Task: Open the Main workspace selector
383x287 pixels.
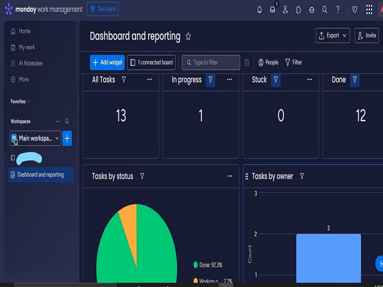Action: tap(35, 139)
